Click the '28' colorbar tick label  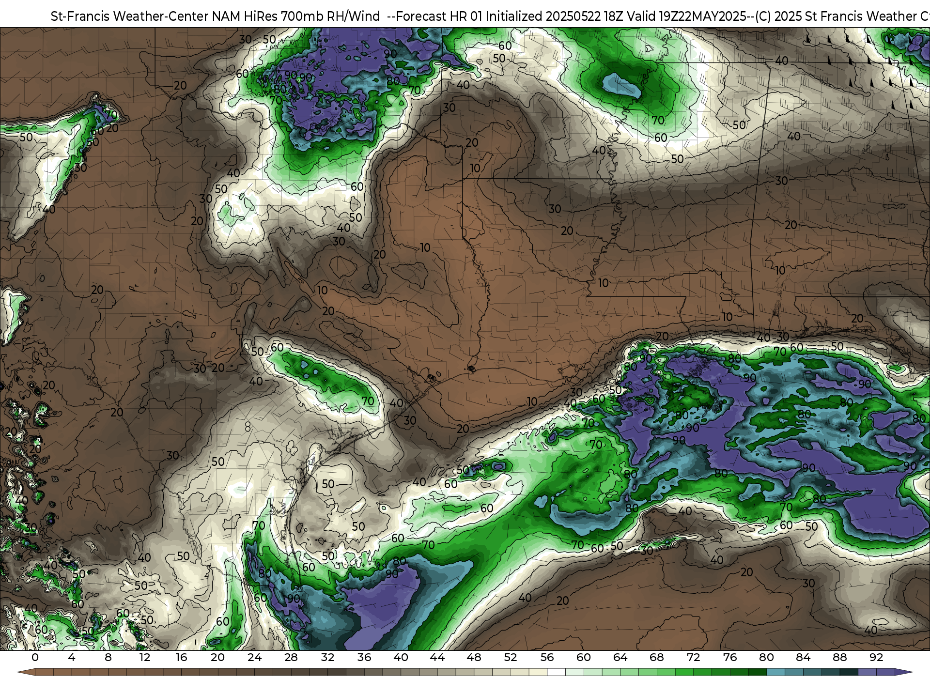pos(291,658)
